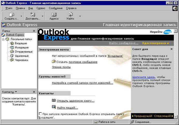Click the Найти сообщение link
Screen dimensions: 179x125
point(124,43)
